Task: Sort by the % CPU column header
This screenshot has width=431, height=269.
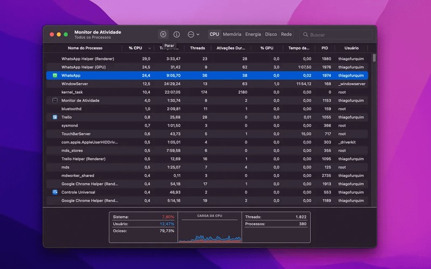Action: (136, 48)
